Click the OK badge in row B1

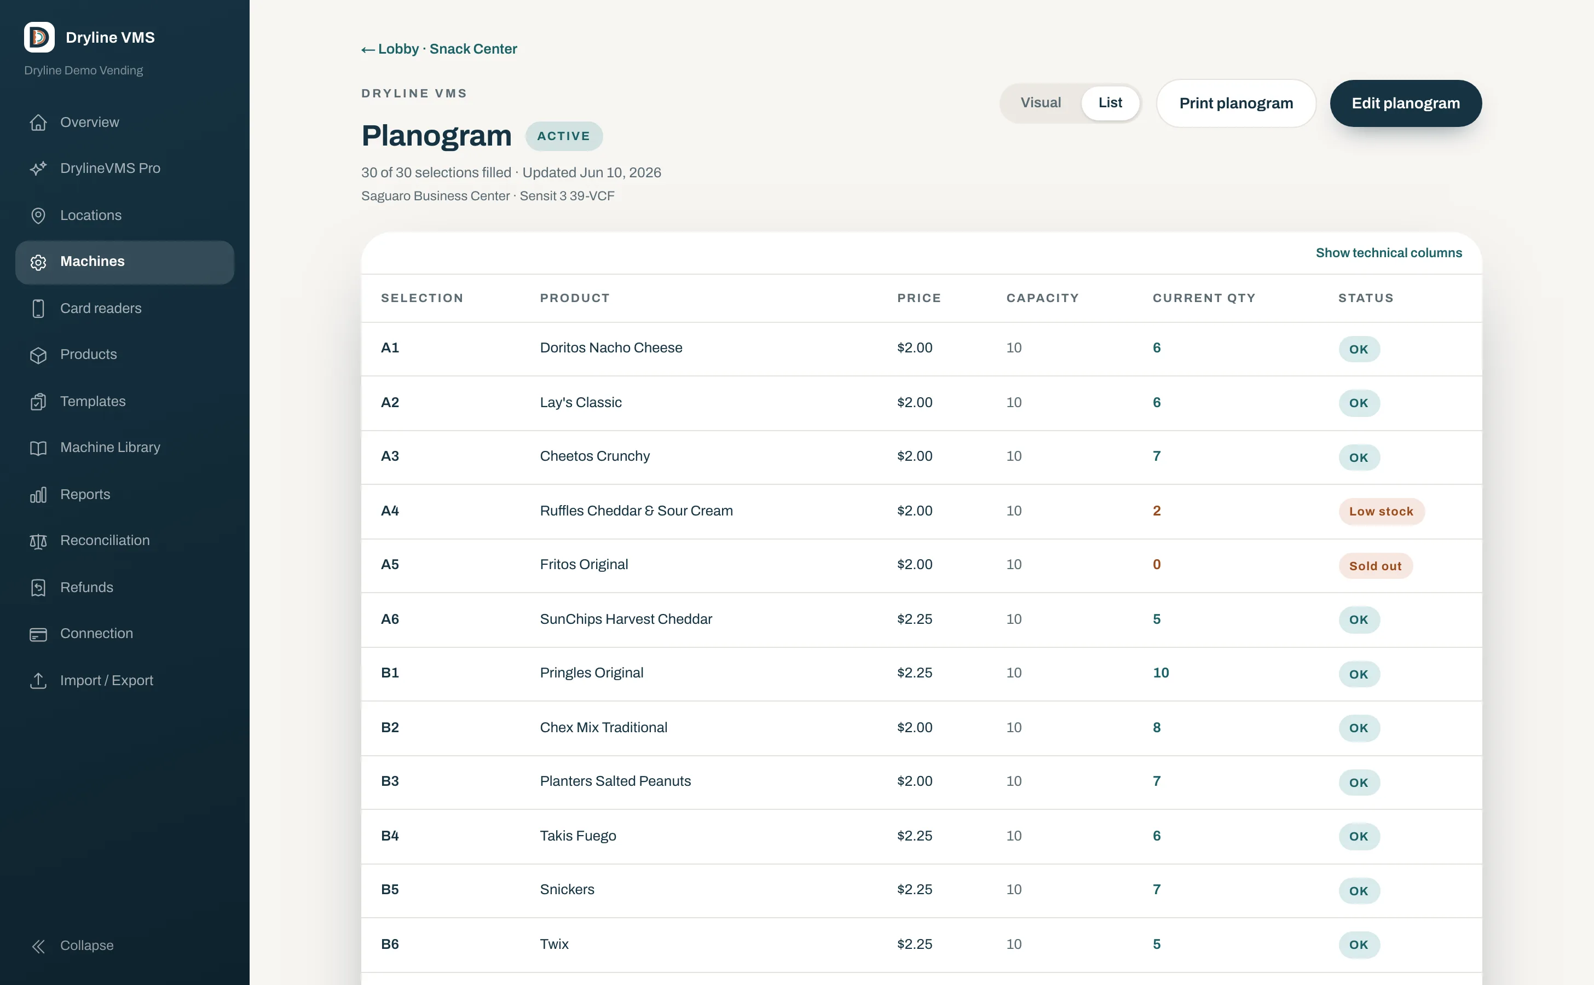click(x=1359, y=675)
